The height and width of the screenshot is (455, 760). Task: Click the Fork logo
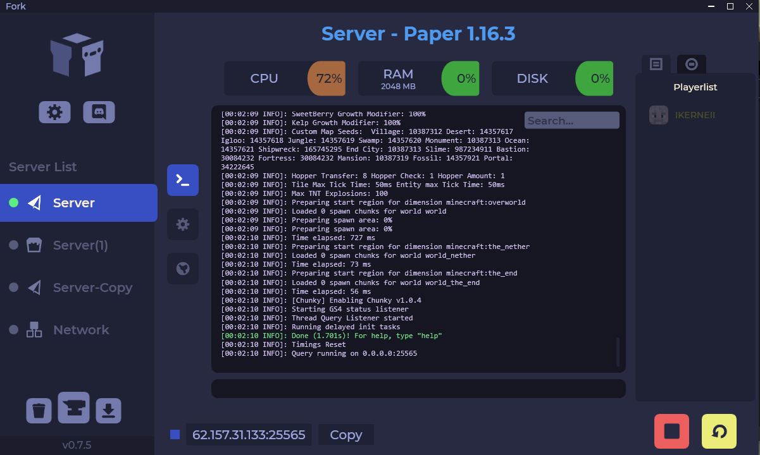(77, 54)
